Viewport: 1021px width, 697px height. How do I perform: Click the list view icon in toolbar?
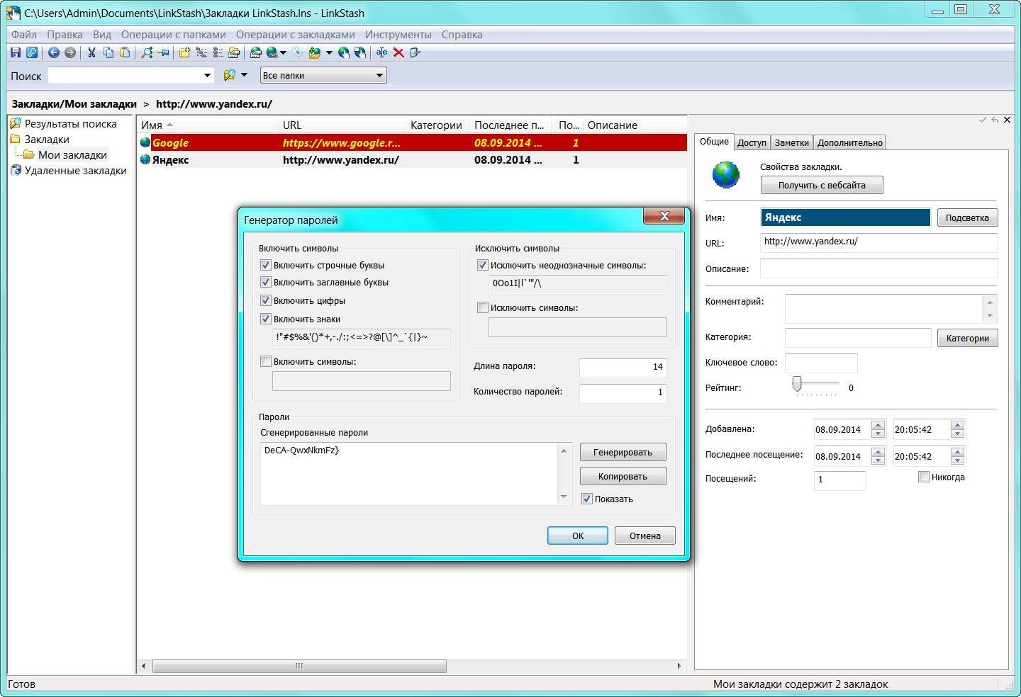[218, 52]
